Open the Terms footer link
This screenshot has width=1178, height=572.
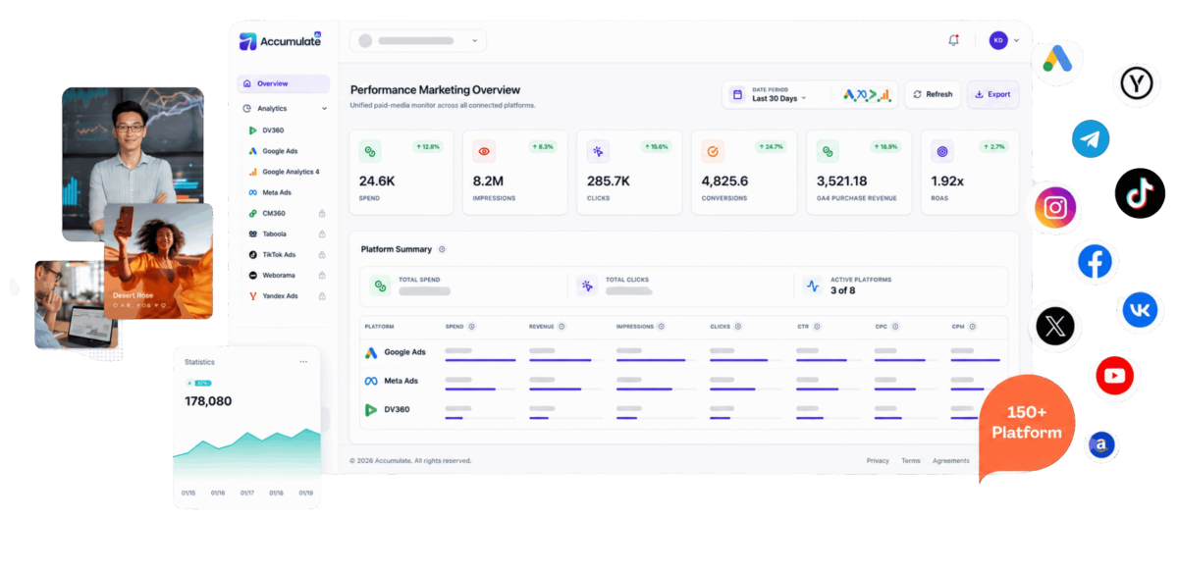tap(911, 460)
